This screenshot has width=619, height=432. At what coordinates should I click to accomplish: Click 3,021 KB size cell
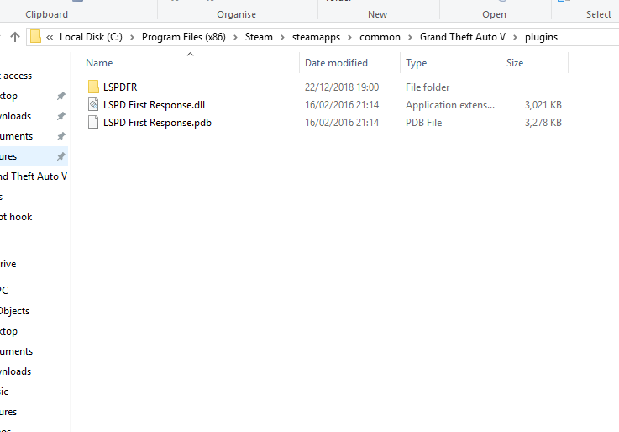tap(543, 105)
